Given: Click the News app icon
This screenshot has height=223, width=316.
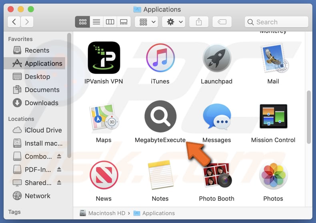Looking at the screenshot, I should pos(104,175).
